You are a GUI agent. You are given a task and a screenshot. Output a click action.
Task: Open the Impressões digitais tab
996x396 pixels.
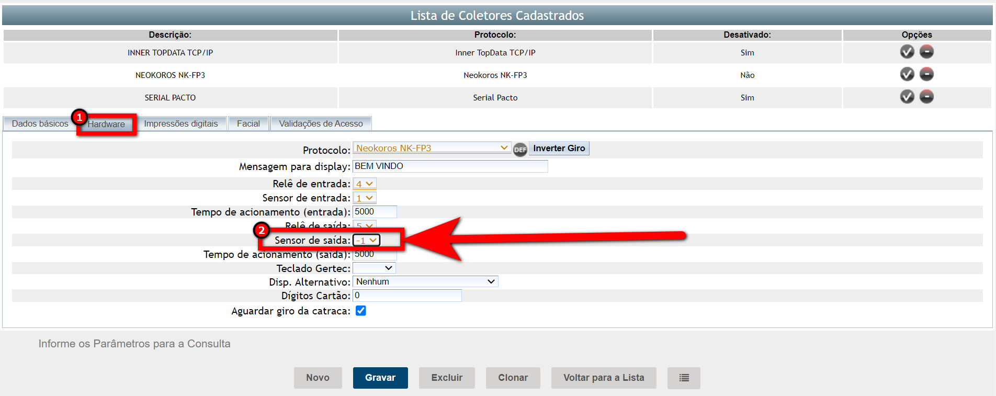[x=181, y=123]
